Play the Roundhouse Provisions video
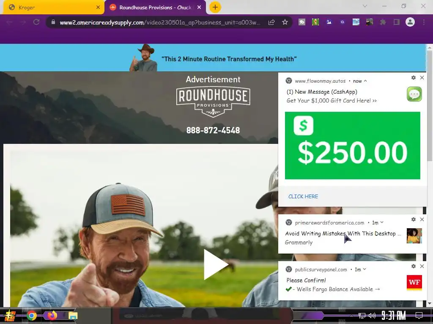Screen dimensions: 433x324 point(216,265)
